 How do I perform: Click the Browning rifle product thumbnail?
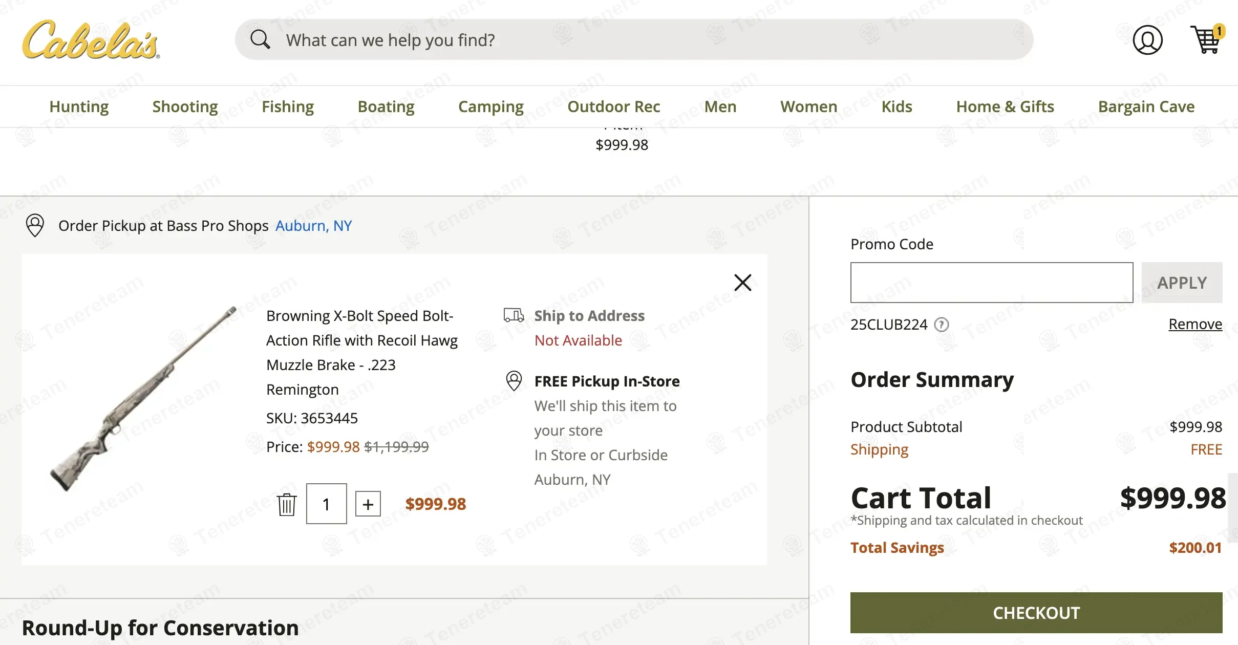[143, 399]
